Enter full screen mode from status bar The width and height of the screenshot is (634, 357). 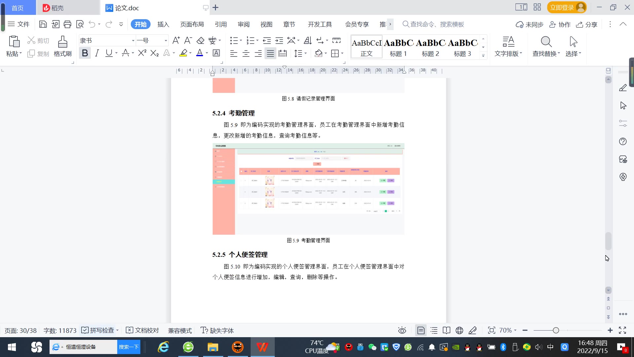pyautogui.click(x=622, y=330)
